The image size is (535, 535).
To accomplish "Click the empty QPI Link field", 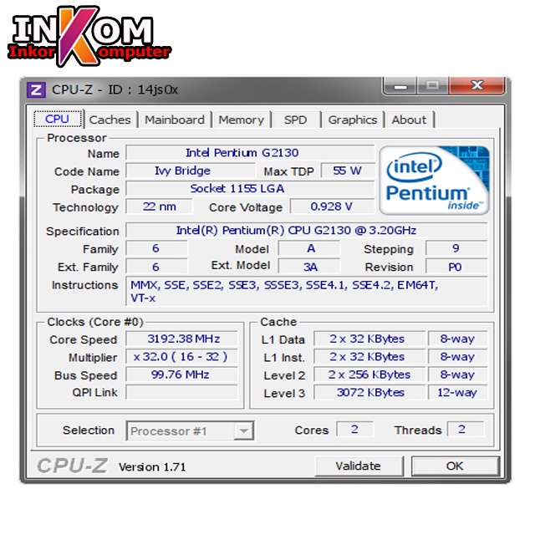I will (x=181, y=392).
